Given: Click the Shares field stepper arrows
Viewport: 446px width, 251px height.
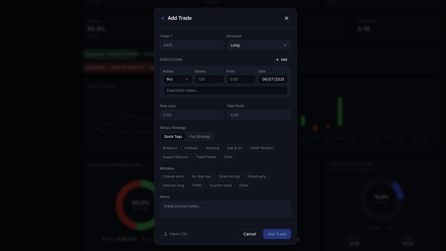Looking at the screenshot, I should pyautogui.click(x=219, y=79).
